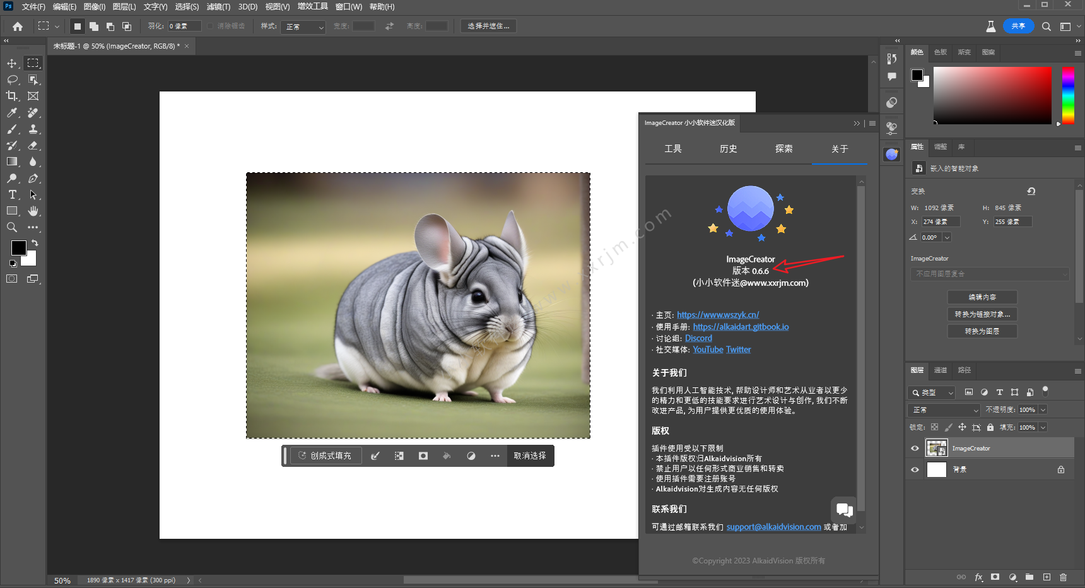Screen dimensions: 1085x588
Task: Open the search icon in top bar
Action: [x=1047, y=26]
